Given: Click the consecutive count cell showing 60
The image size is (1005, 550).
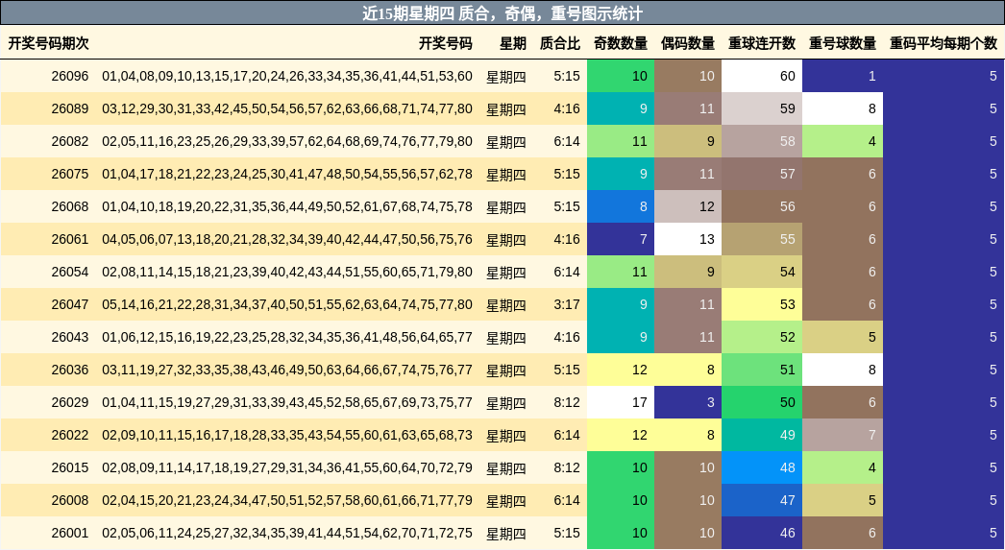Looking at the screenshot, I should pyautogui.click(x=762, y=76).
